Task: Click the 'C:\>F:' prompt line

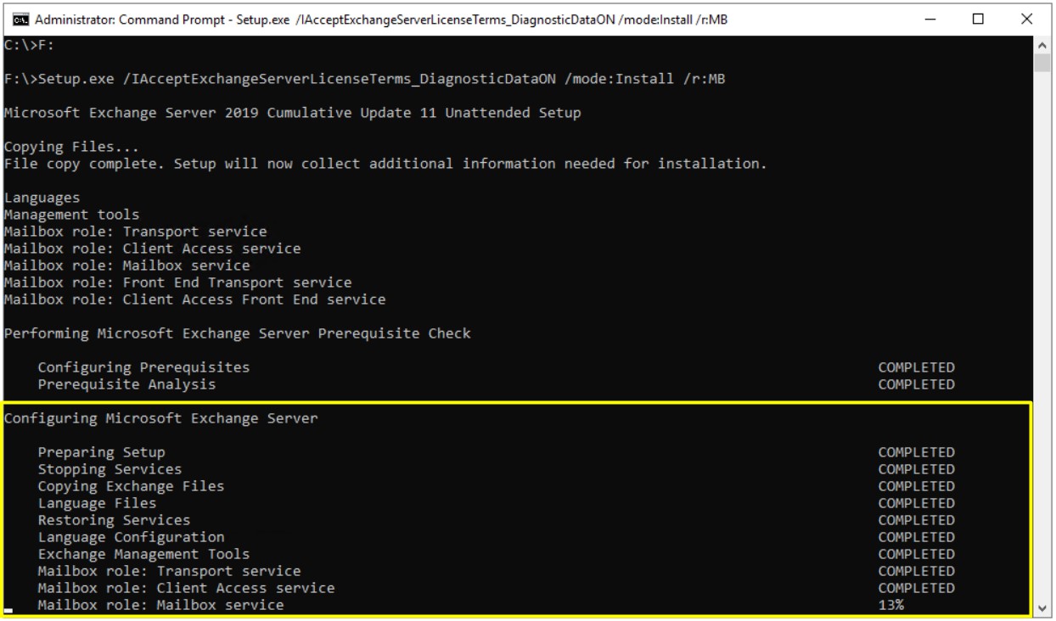Action: 30,45
